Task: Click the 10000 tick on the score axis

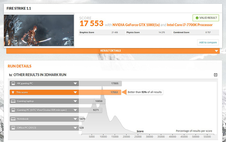Action: (x=103, y=137)
